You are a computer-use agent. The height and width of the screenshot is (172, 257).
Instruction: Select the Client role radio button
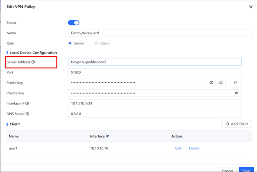pos(96,43)
